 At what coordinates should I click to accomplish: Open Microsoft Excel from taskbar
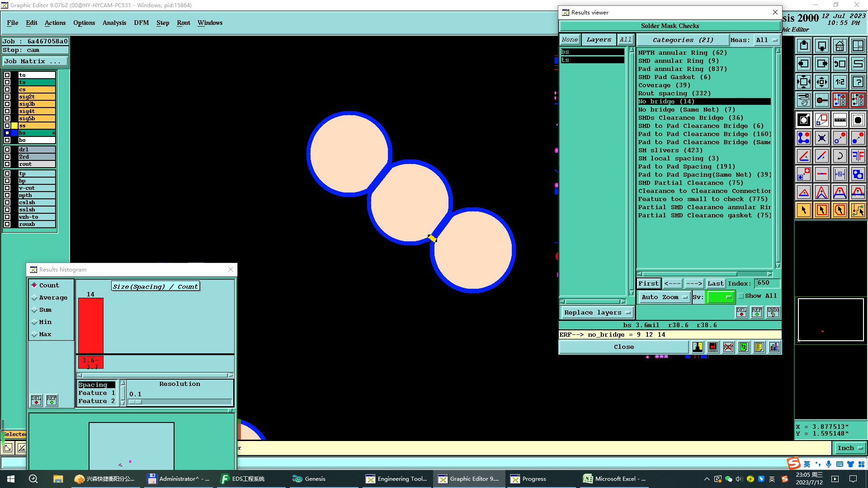[x=614, y=479]
